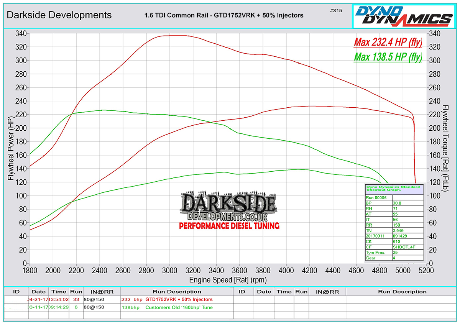Screen dimensions: 460x325
Task: Select the Gear value 4 cell
Action: (x=407, y=259)
